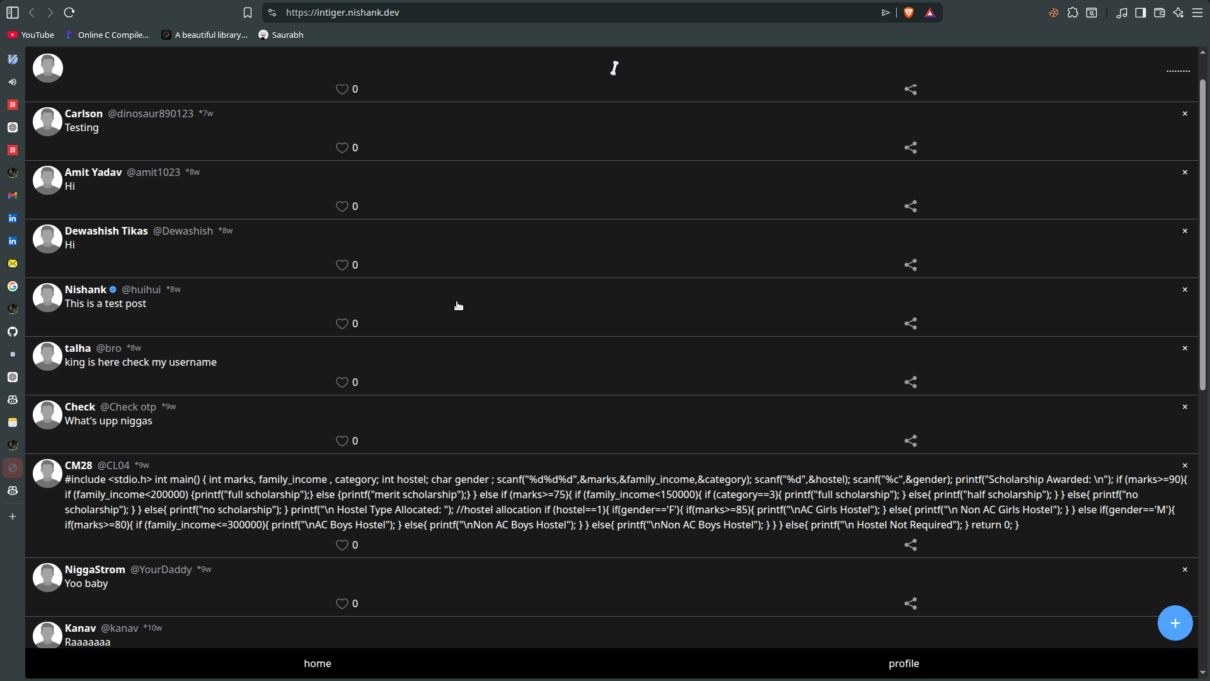Share CM28's code post
The image size is (1210, 681).
(910, 545)
